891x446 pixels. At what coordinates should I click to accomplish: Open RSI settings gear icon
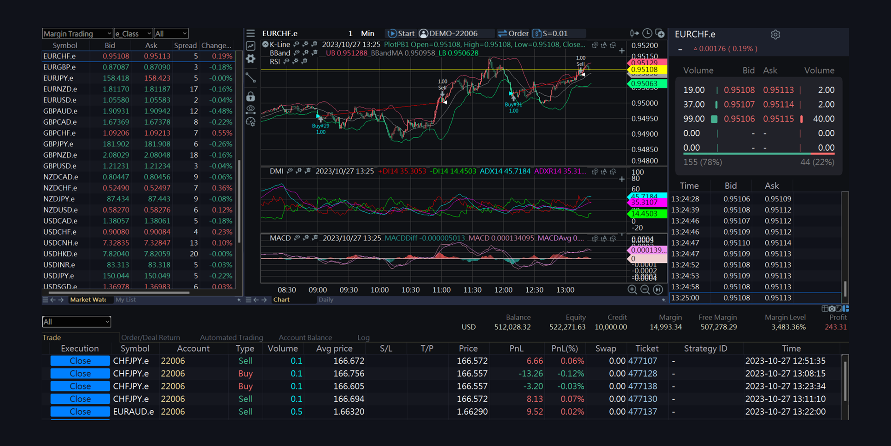point(295,61)
